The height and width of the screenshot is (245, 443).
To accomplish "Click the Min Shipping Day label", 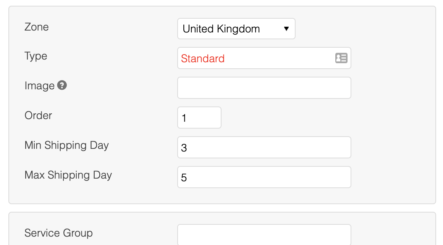I will point(67,145).
